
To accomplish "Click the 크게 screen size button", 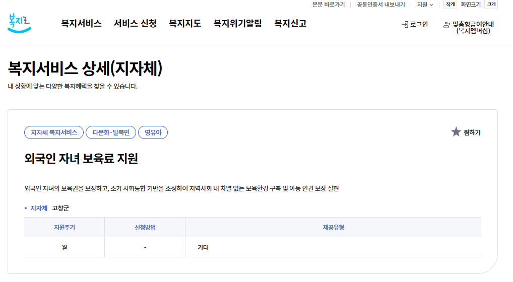I will [x=491, y=4].
